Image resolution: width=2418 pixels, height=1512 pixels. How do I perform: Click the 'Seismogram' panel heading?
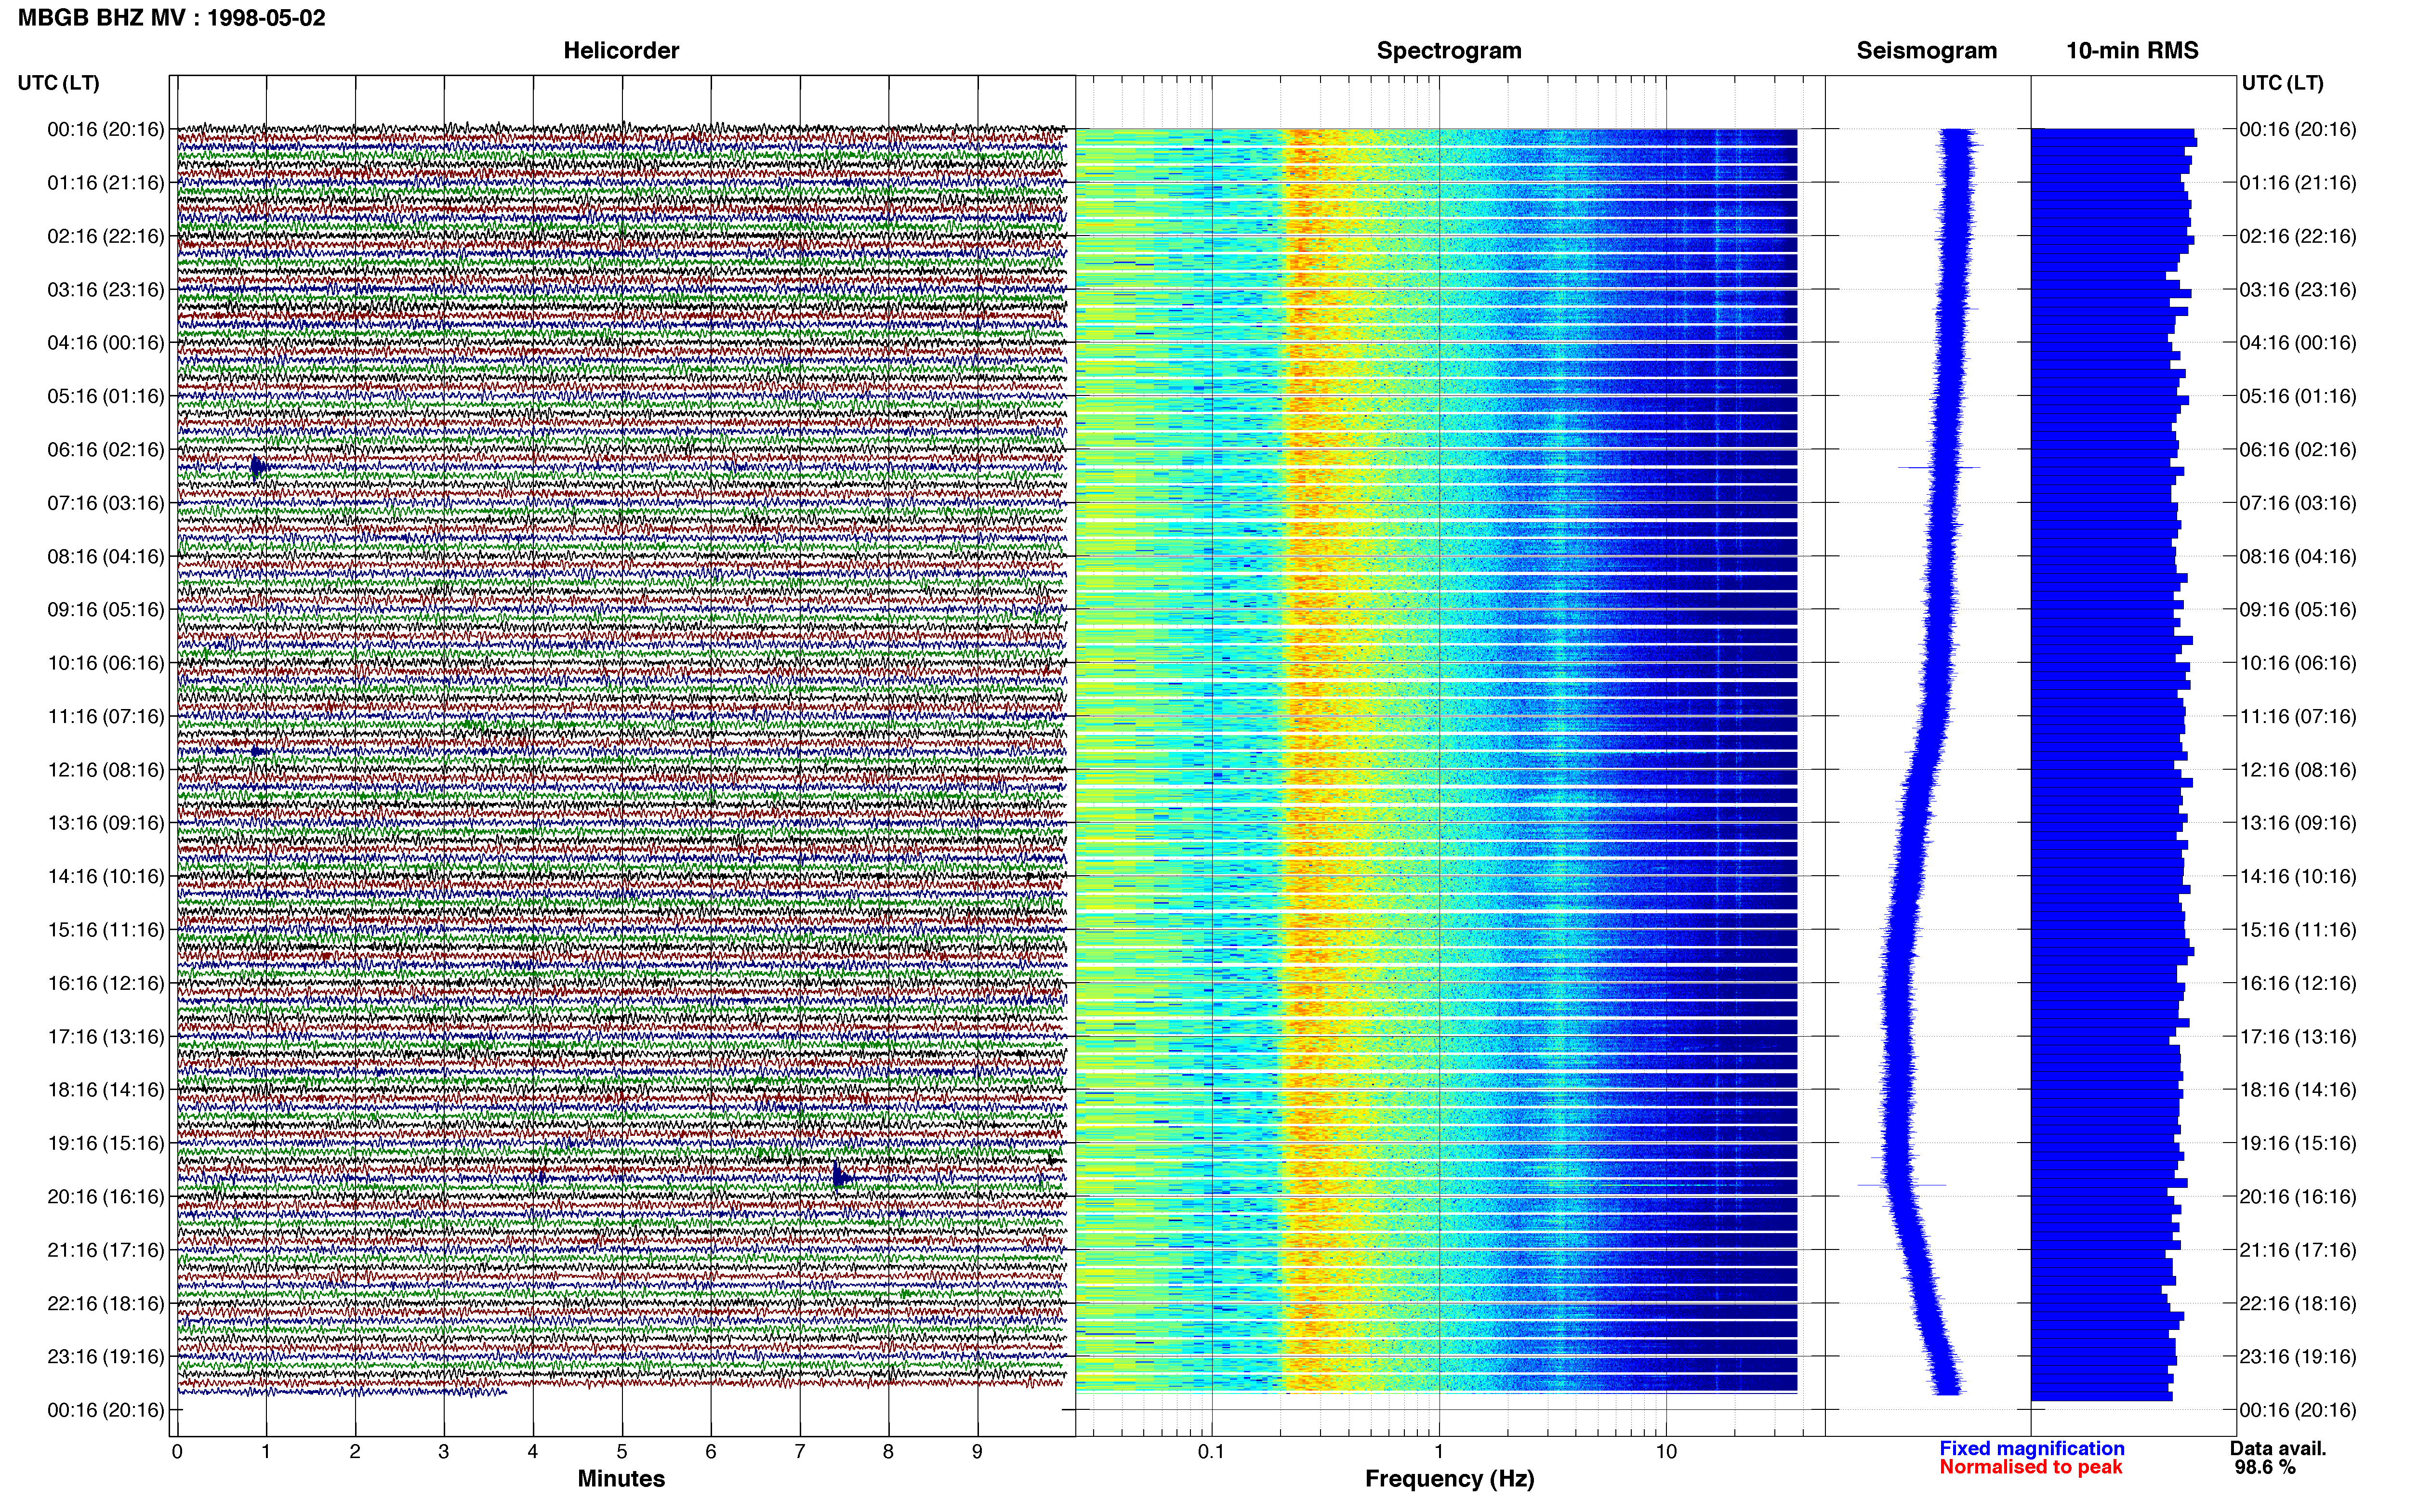pos(1926,51)
